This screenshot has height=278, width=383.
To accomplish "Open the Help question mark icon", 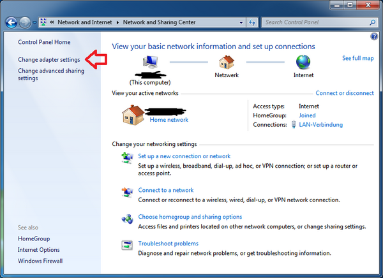I will coord(374,36).
